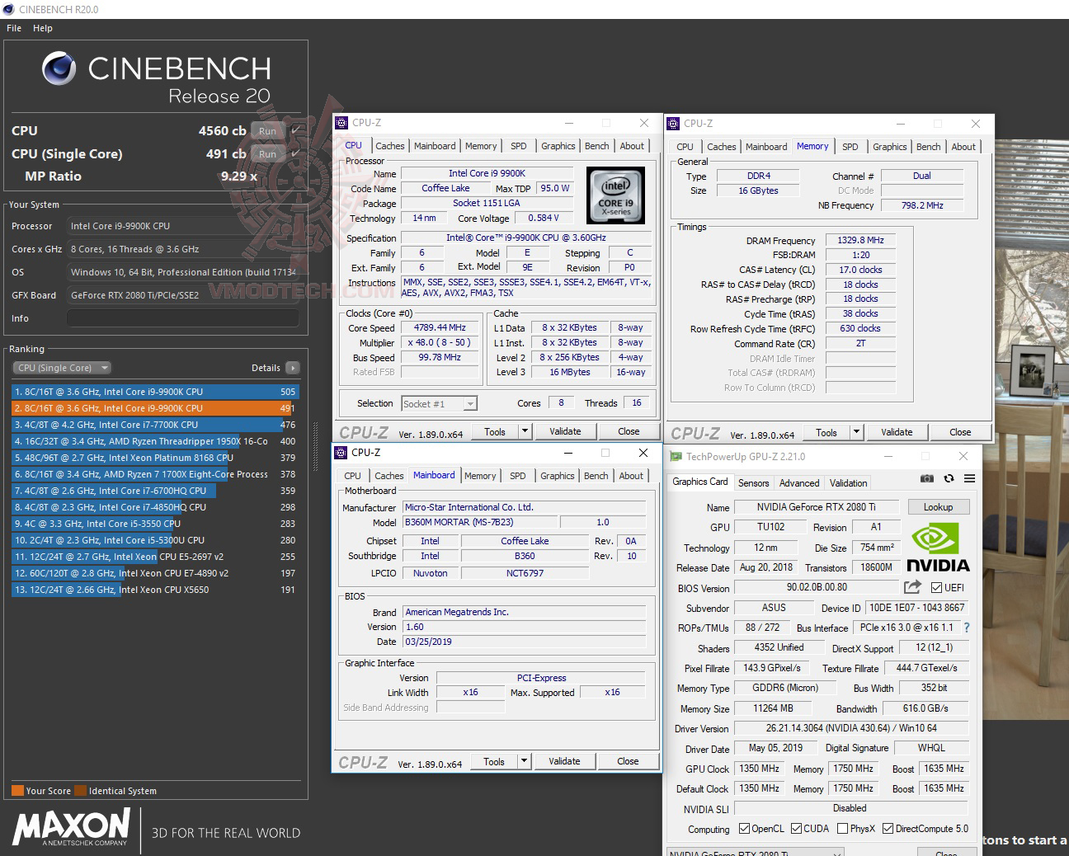The height and width of the screenshot is (856, 1069).
Task: Toggle the checkbox beside CPU (Single Core) Run
Action: (x=295, y=153)
